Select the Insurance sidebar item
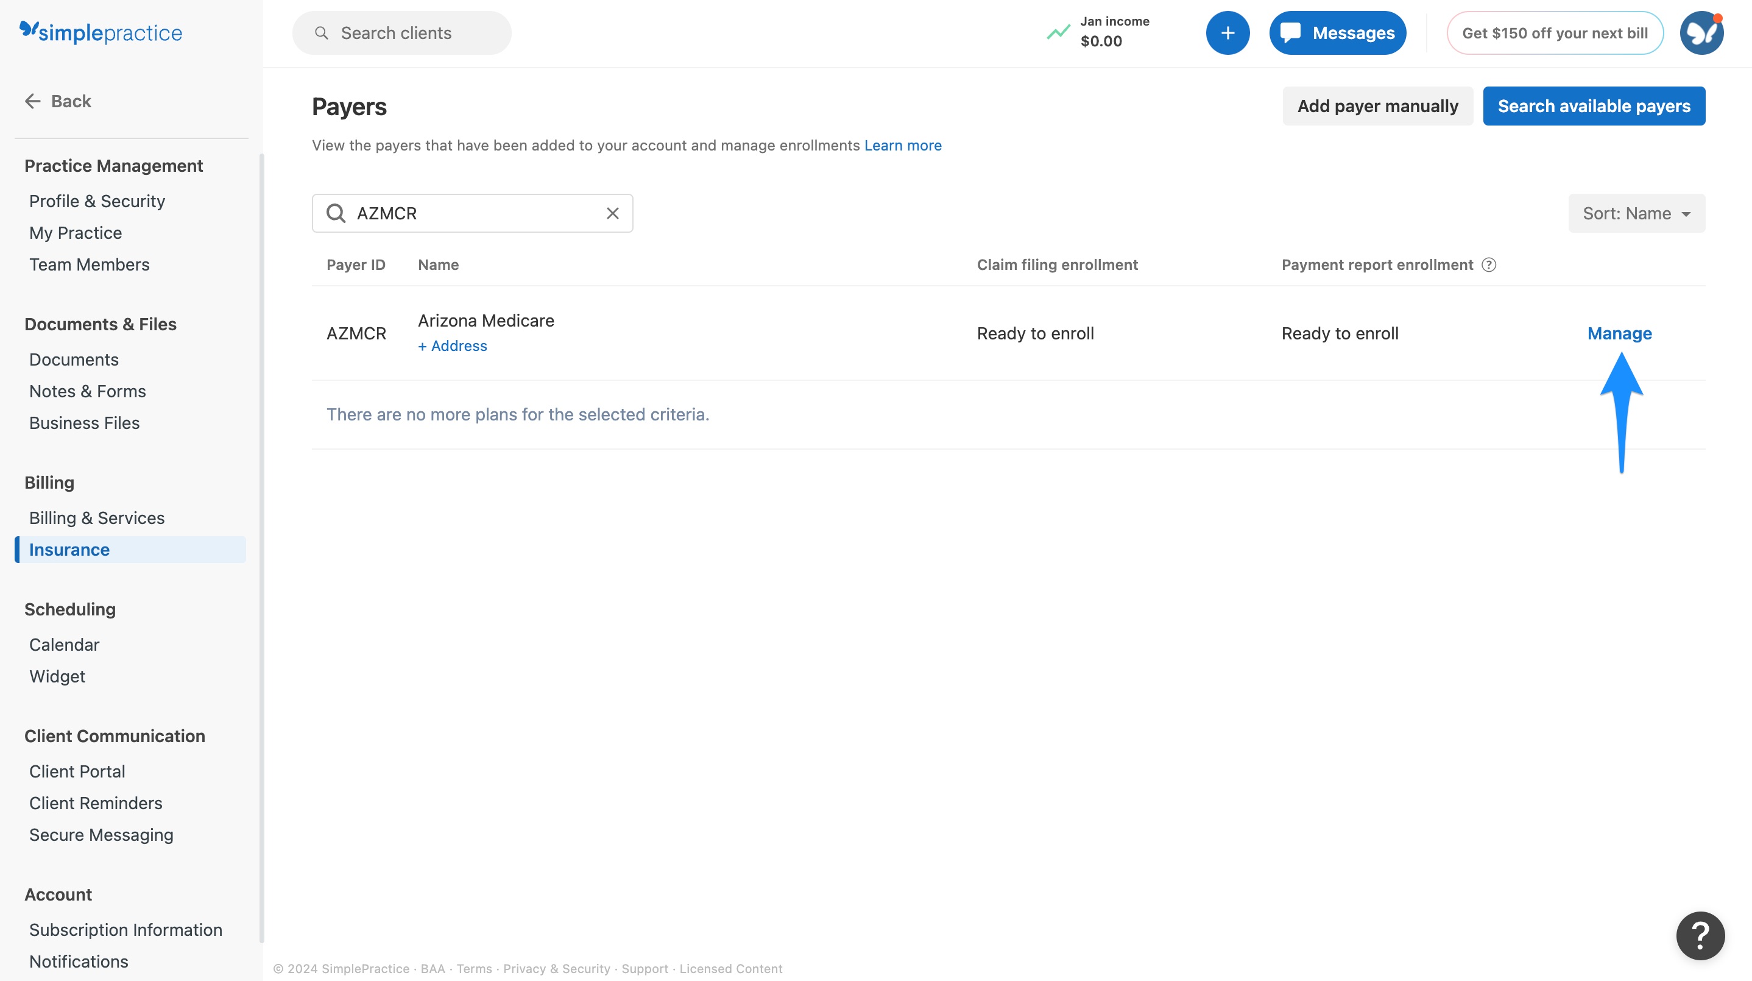This screenshot has height=981, width=1752. pyautogui.click(x=69, y=549)
